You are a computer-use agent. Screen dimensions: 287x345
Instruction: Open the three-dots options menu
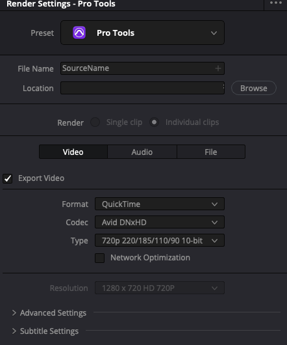pyautogui.click(x=276, y=3)
